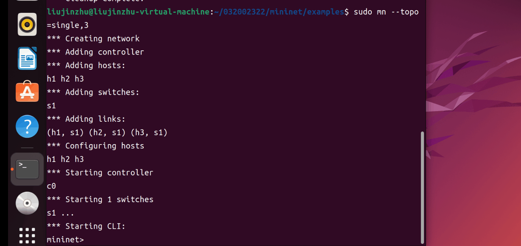
Task: Open Rhythmbox music player from dock
Action: [x=27, y=24]
